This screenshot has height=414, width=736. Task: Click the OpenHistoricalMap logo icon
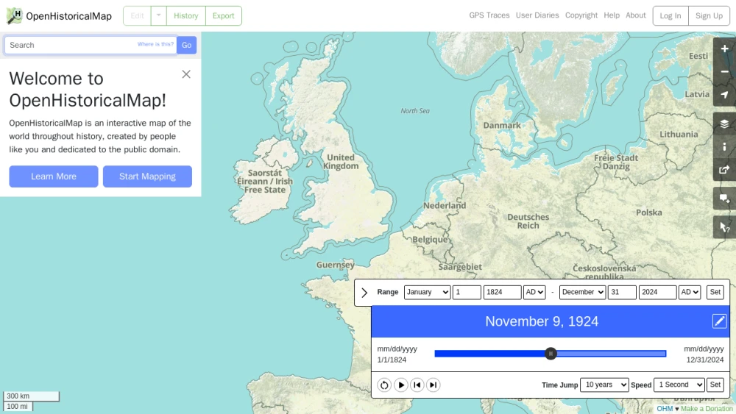pos(14,16)
